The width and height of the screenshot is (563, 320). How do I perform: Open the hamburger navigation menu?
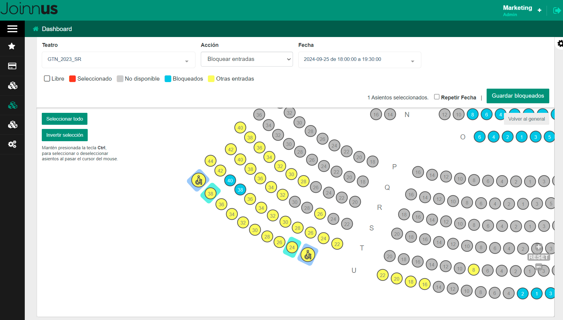12,29
